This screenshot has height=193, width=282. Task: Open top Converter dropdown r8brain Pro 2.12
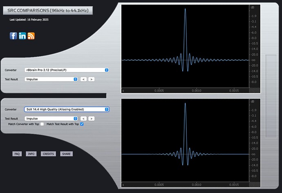67,70
